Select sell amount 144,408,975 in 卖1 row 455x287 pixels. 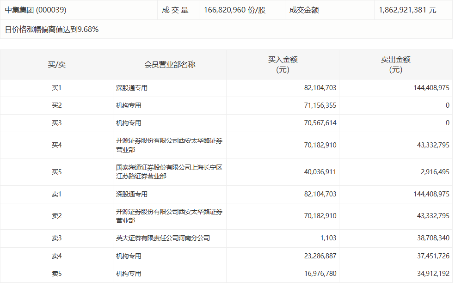[431, 194]
